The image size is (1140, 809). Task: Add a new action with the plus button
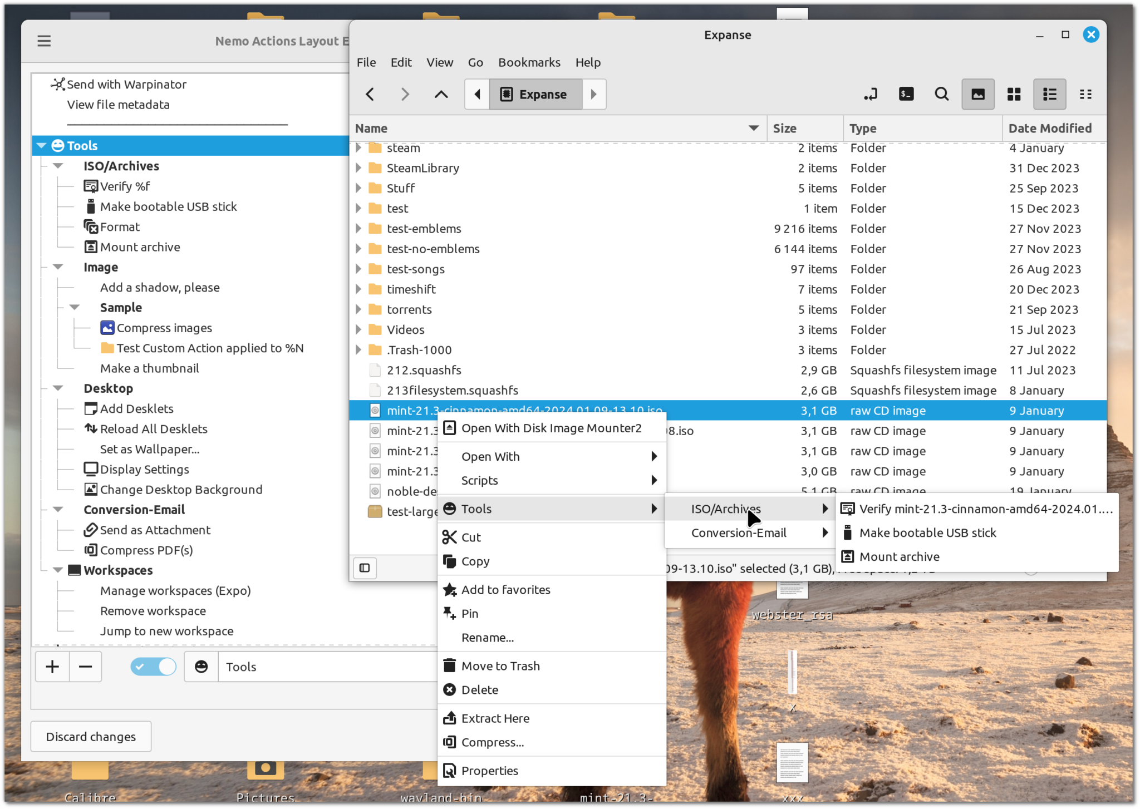[52, 667]
